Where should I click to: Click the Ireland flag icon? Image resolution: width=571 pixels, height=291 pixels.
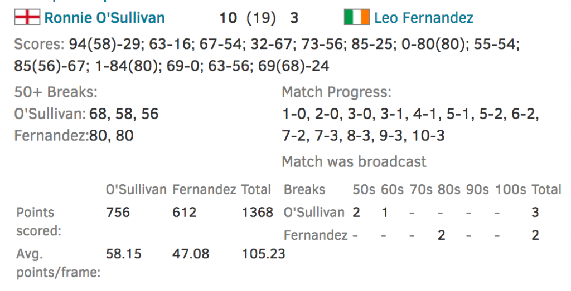356,18
